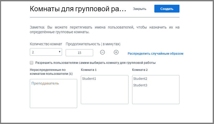Screen dimensions: 214x124
Task: Select Преподаватель in the unassigned users list
Action: pos(45,83)
